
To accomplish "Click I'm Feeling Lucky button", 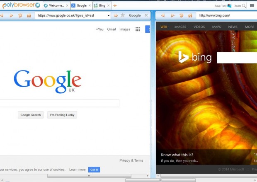I will click(x=62, y=115).
